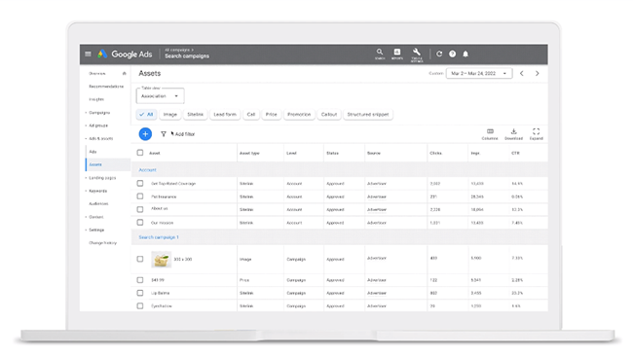Click the filter funnel icon
Viewport: 633px width, 356px height.
[x=163, y=134]
